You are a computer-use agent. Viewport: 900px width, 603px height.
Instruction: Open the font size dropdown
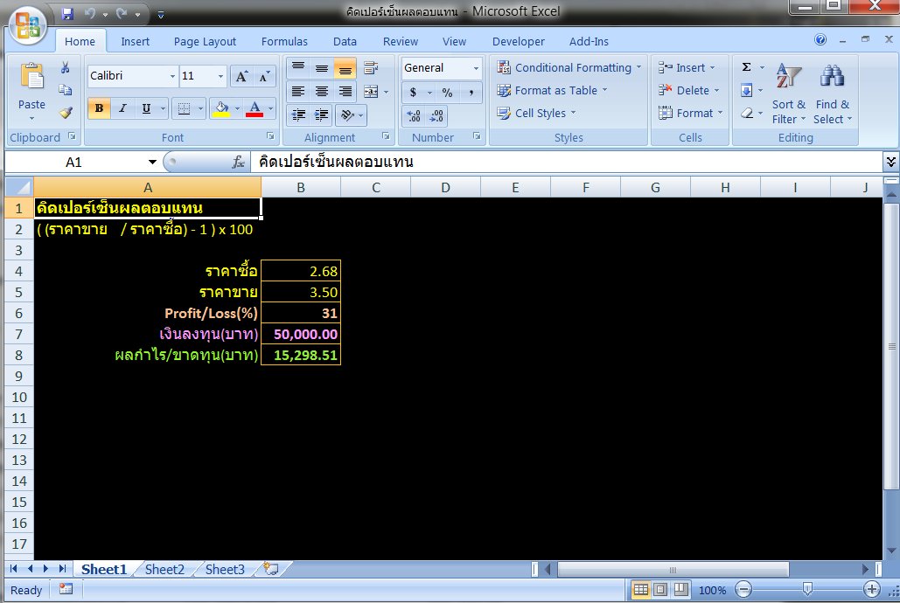220,76
